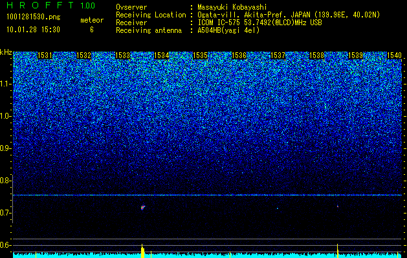Click the 'meteor' count label
The width and height of the screenshot is (407, 258).
tap(92, 20)
